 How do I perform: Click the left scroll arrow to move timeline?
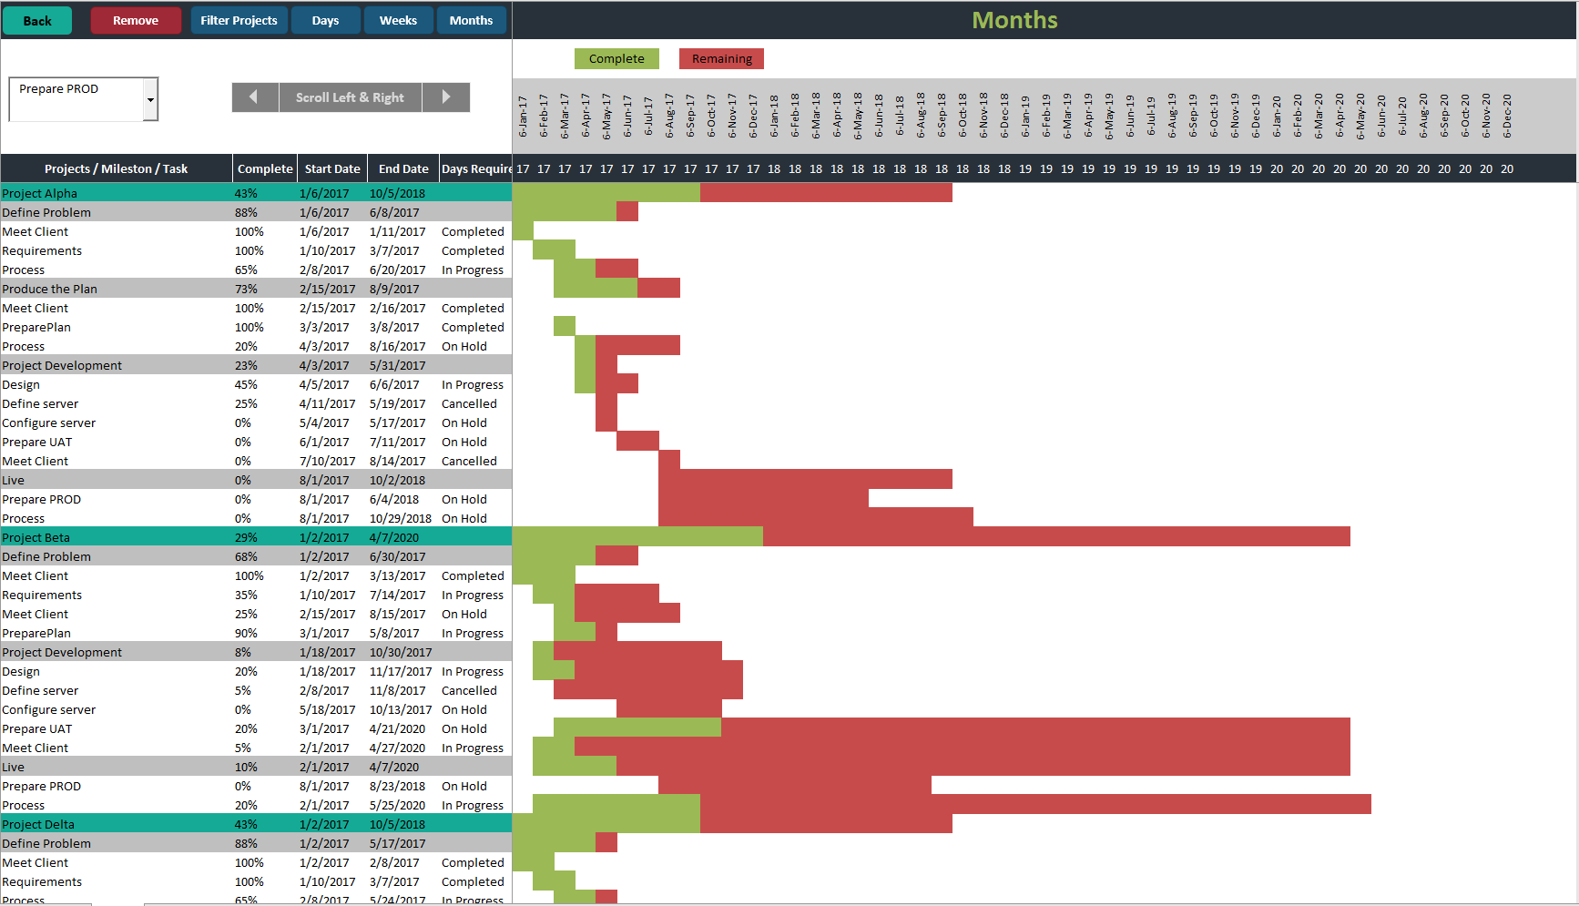tap(255, 97)
